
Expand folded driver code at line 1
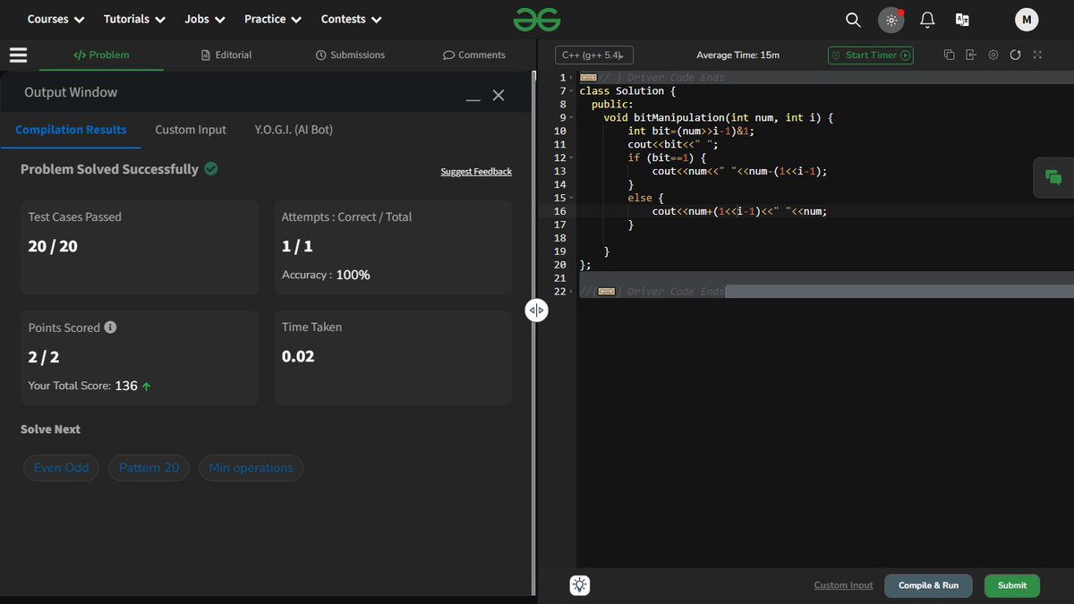571,78
